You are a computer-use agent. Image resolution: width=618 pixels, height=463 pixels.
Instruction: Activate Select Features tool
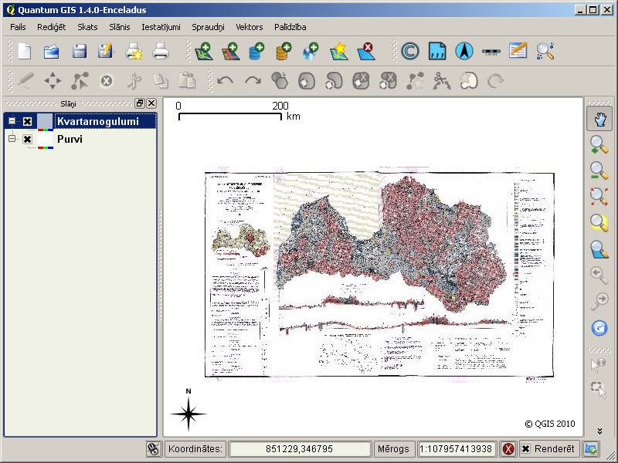(599, 390)
